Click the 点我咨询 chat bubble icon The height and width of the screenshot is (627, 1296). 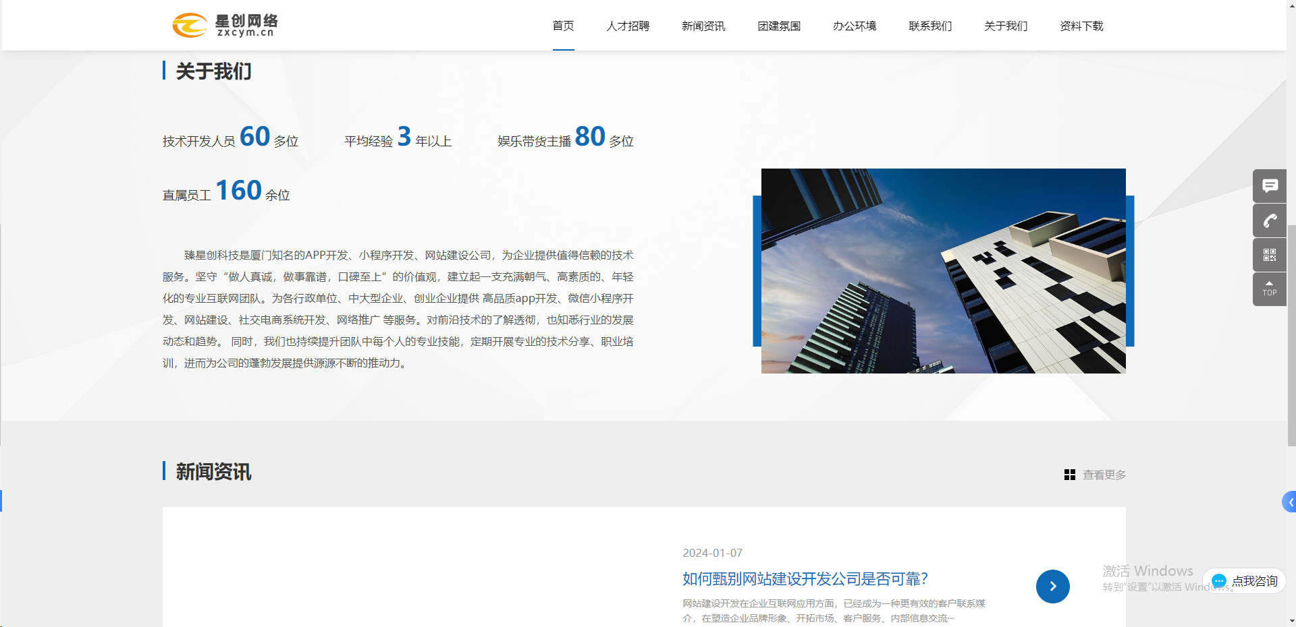(x=1218, y=581)
